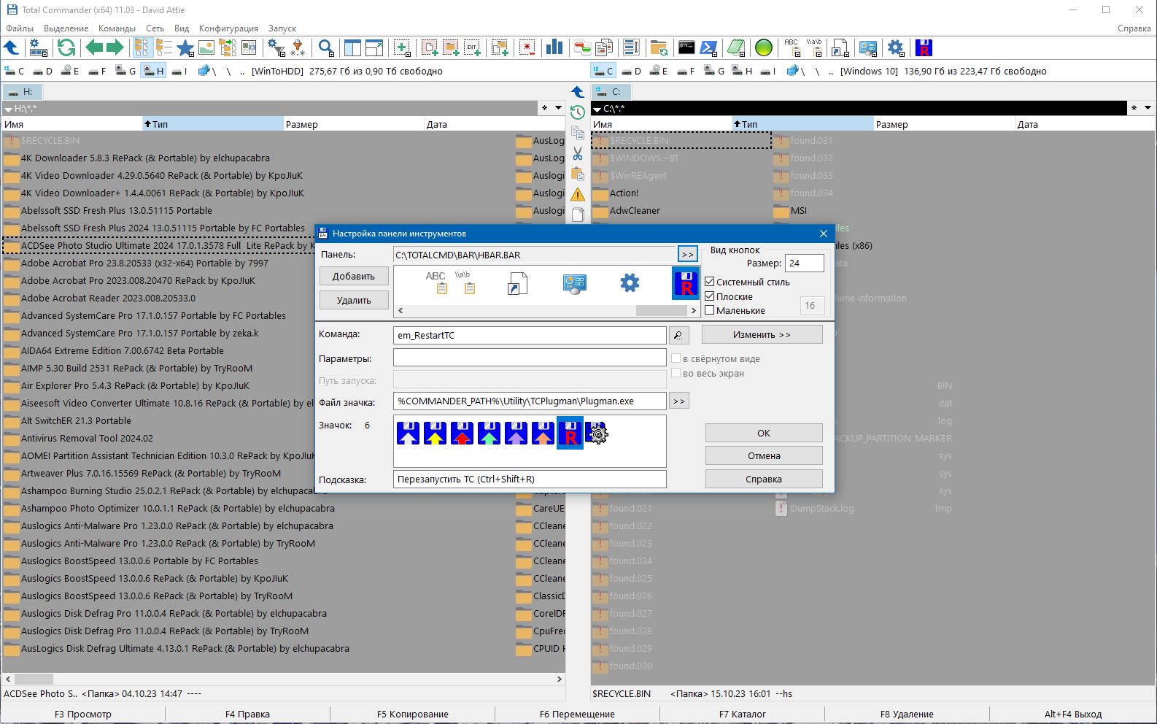The height and width of the screenshot is (724, 1157).
Task: Open the 'Команды' menu
Action: click(117, 28)
